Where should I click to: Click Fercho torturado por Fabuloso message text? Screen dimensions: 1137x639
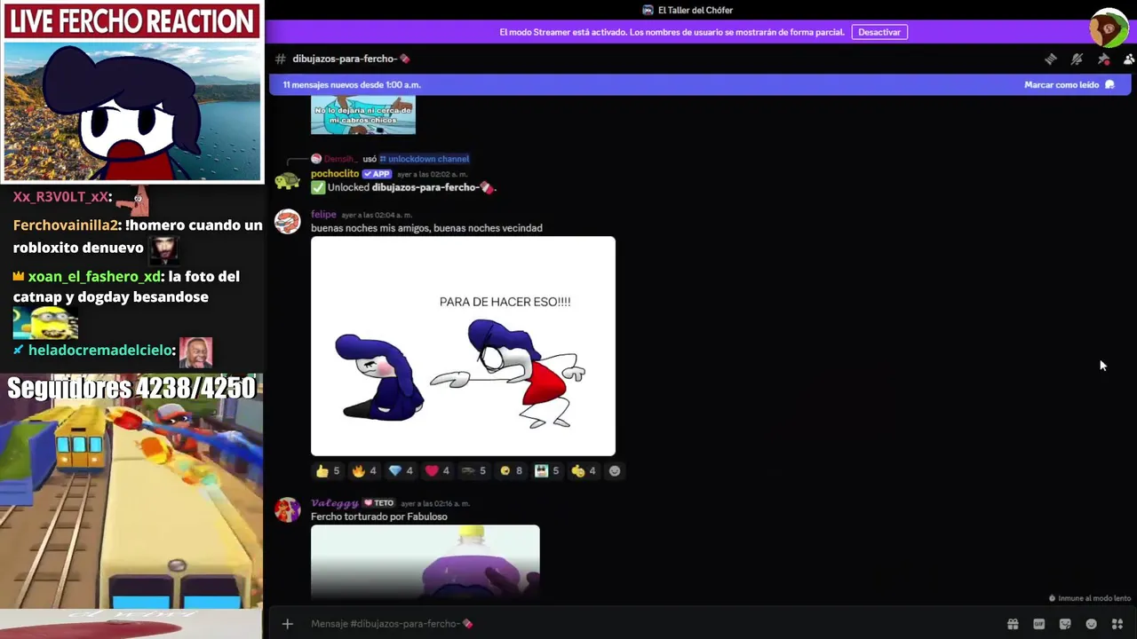tap(379, 517)
